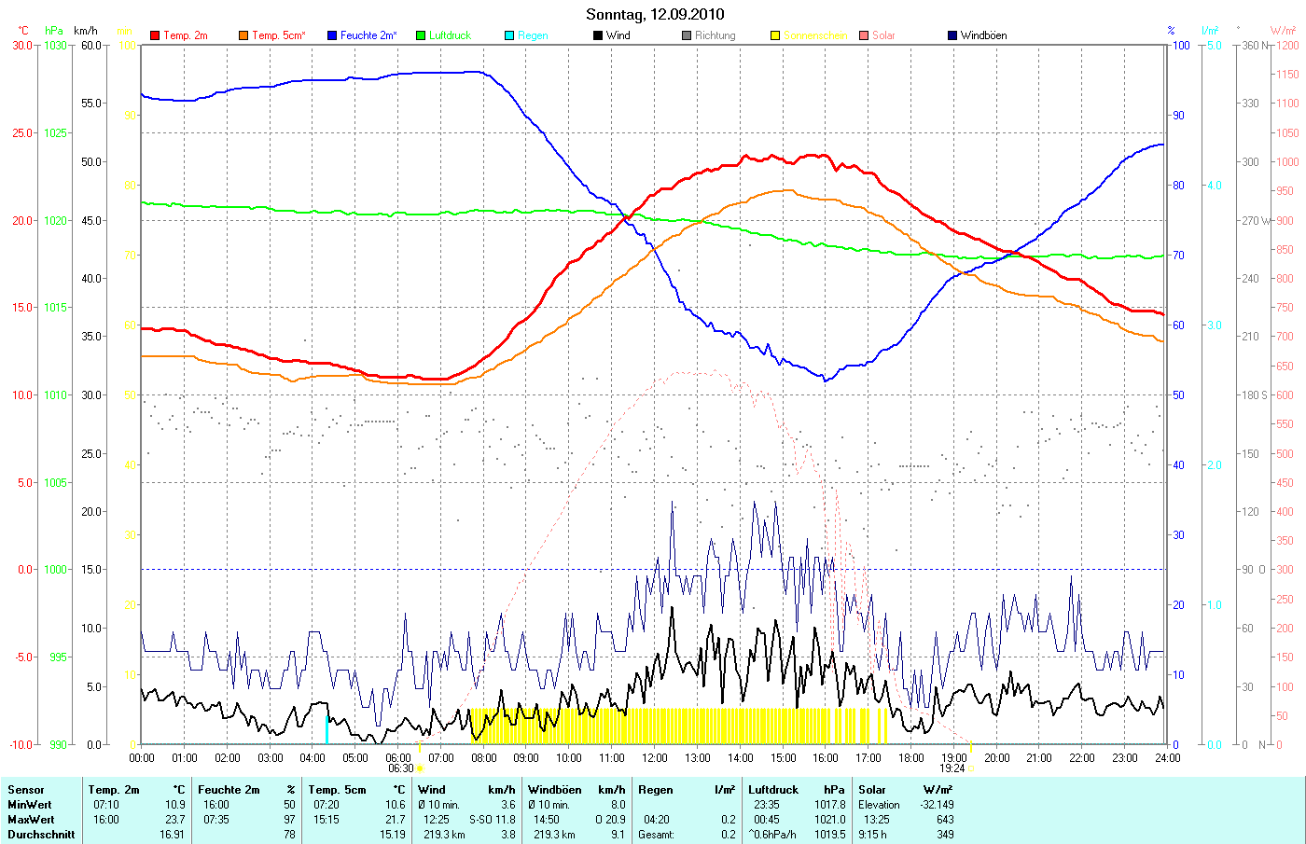Click the orange Temp. 5cm legend square
Screen dimensions: 1306x844
[x=243, y=35]
